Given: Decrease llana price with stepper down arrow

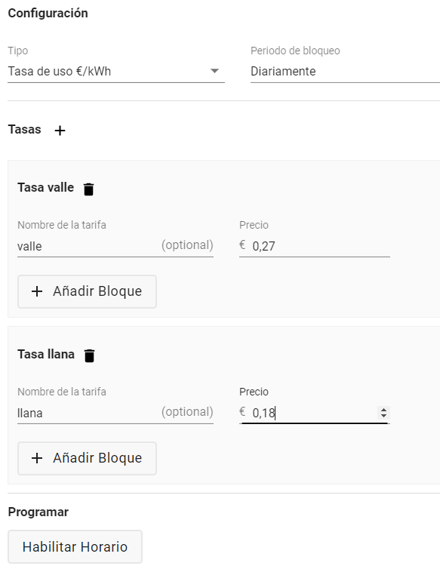Looking at the screenshot, I should click(383, 416).
